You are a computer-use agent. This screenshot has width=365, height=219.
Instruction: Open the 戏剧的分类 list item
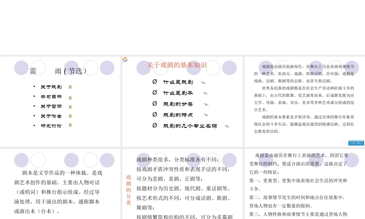coord(178,104)
